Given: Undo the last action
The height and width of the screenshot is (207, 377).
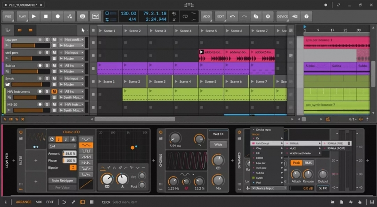Looking at the screenshot, I should tap(232, 16).
